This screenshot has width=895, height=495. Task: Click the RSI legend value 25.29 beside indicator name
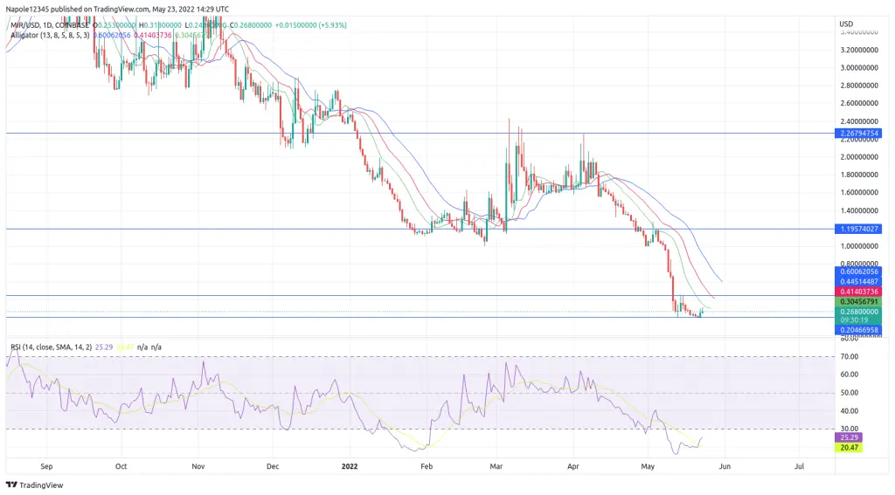104,347
